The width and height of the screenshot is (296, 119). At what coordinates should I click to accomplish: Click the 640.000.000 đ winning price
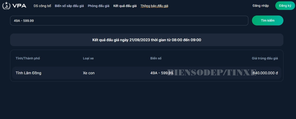pyautogui.click(x=265, y=73)
